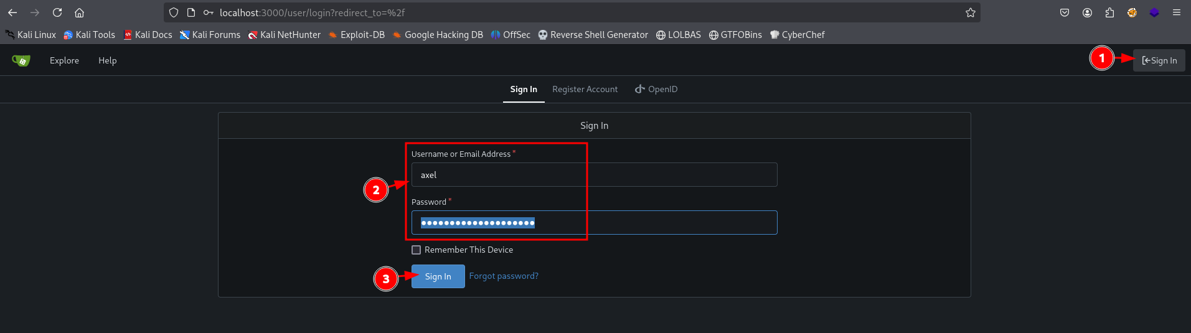Open the OpenID login tab

(656, 89)
